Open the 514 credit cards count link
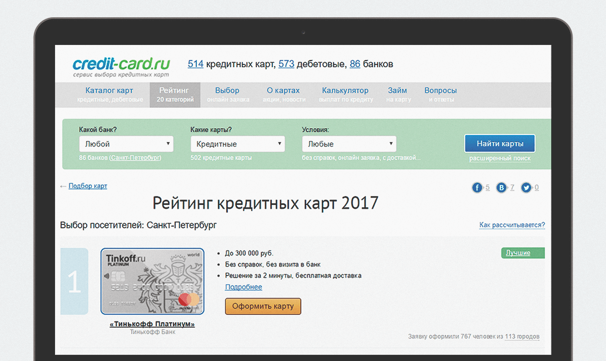The height and width of the screenshot is (361, 606). click(196, 64)
